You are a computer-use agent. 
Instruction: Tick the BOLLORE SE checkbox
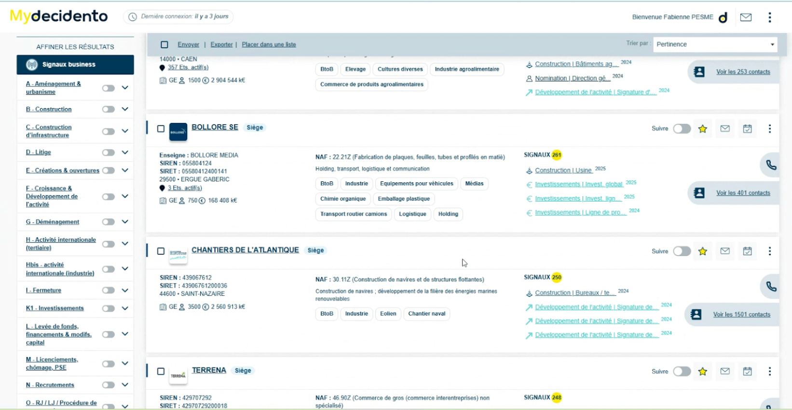click(x=161, y=129)
